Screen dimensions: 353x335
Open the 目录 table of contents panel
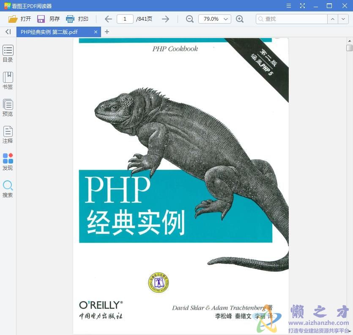(x=8, y=54)
